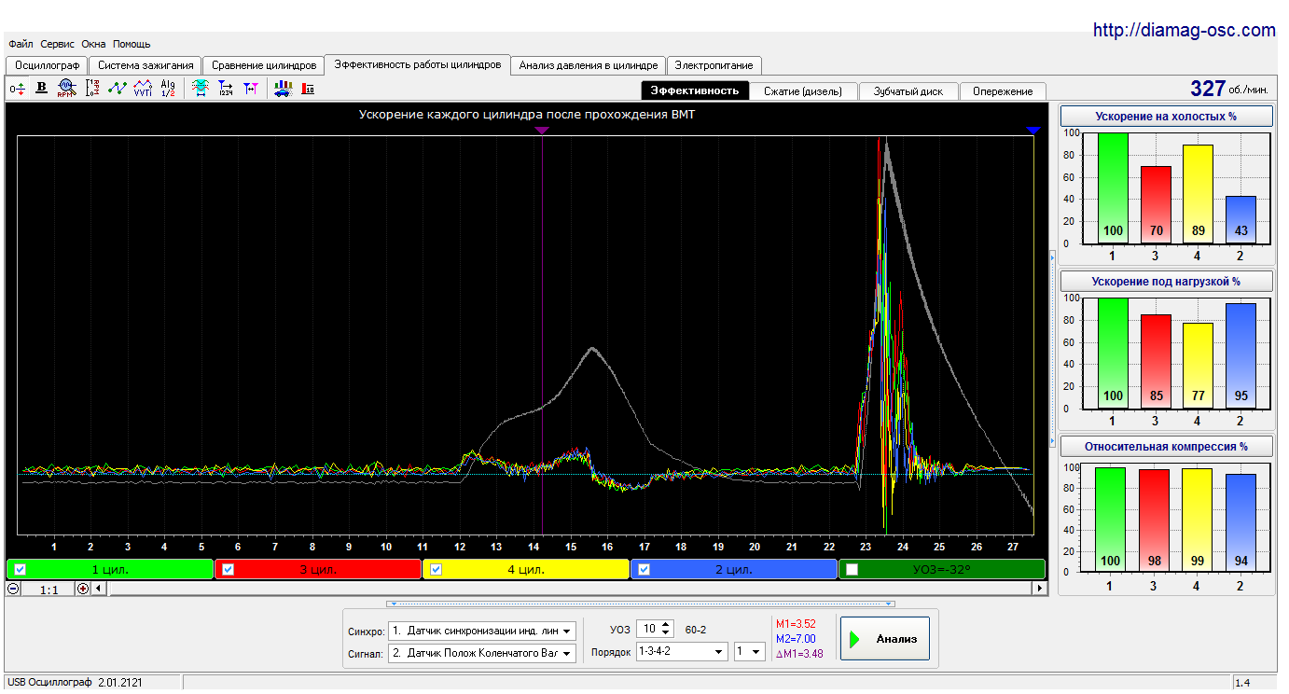Open the Помощь menu
Image resolution: width=1289 pixels, height=694 pixels.
click(x=132, y=44)
